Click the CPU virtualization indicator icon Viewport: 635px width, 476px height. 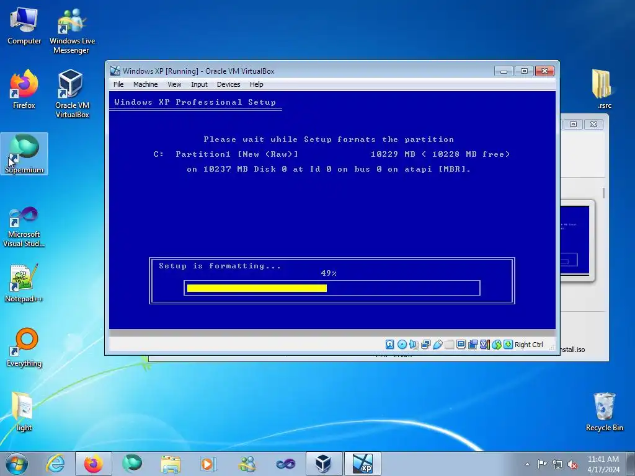(x=484, y=345)
